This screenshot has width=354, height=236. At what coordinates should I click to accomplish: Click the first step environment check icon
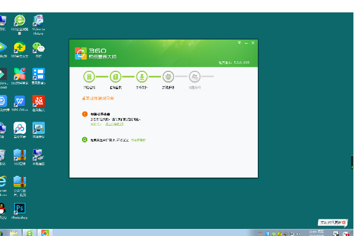tap(88, 76)
